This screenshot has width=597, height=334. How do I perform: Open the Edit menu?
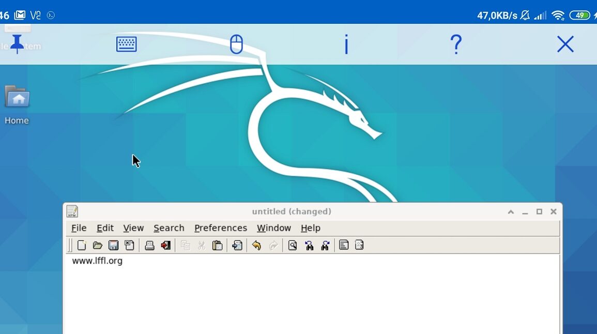[x=105, y=227]
